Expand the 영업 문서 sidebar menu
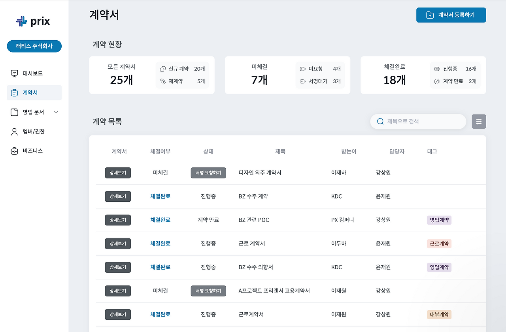 point(55,112)
